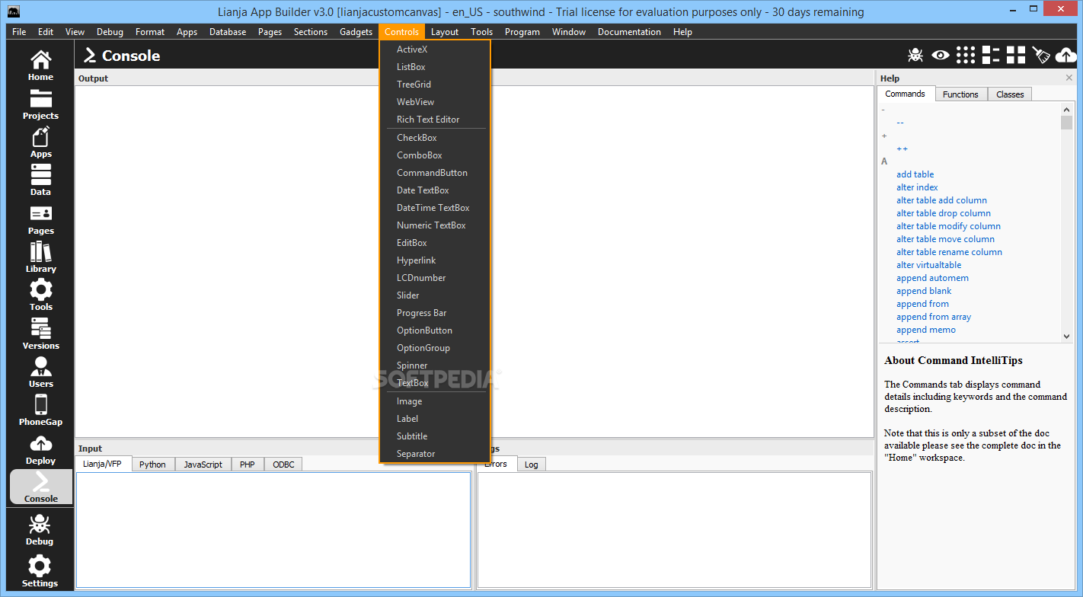Open the Library workspace
The height and width of the screenshot is (597, 1083).
coord(40,257)
